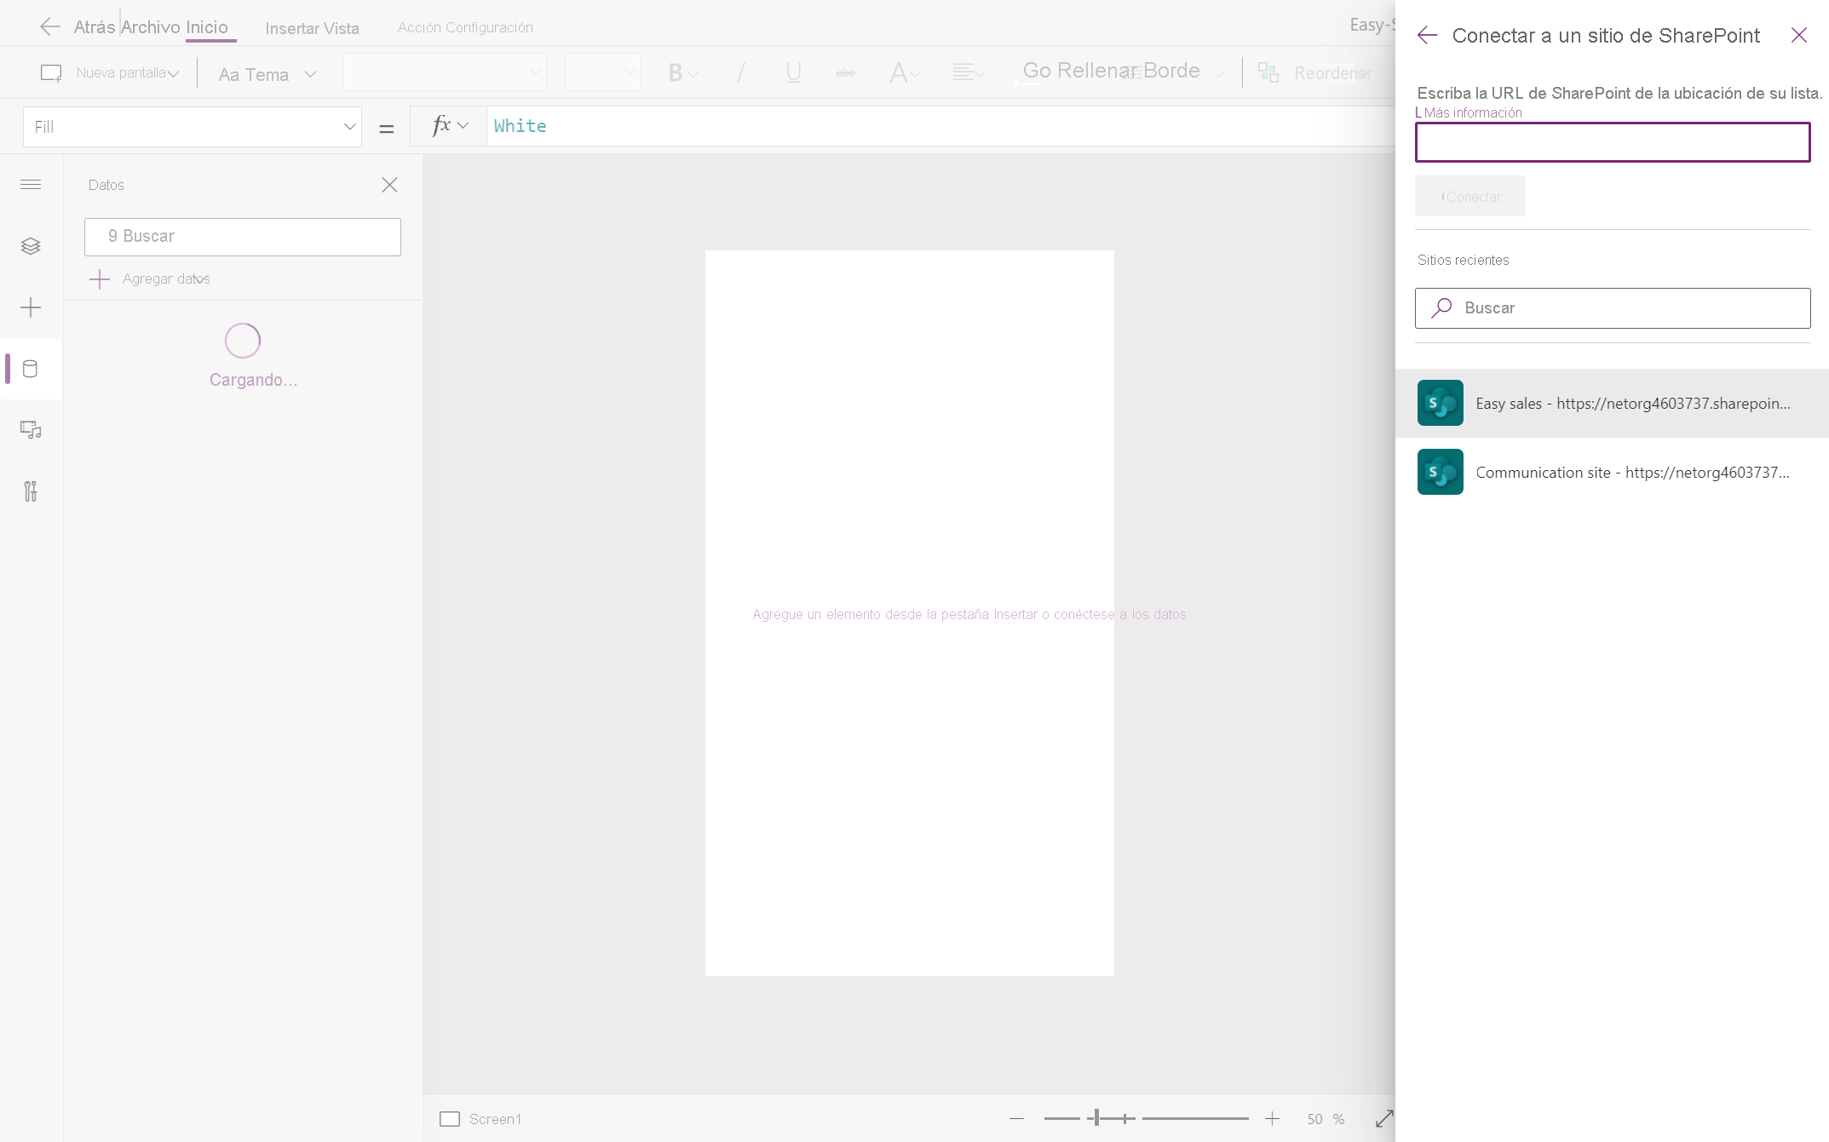Screen dimensions: 1829x1142
Task: Click the SharePoint URL input field
Action: (1612, 142)
